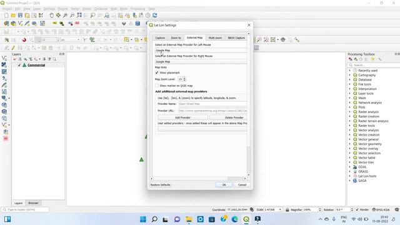Expand the Lat Lon tools toolbox group
This screenshot has height=225, width=400.
pos(350,176)
